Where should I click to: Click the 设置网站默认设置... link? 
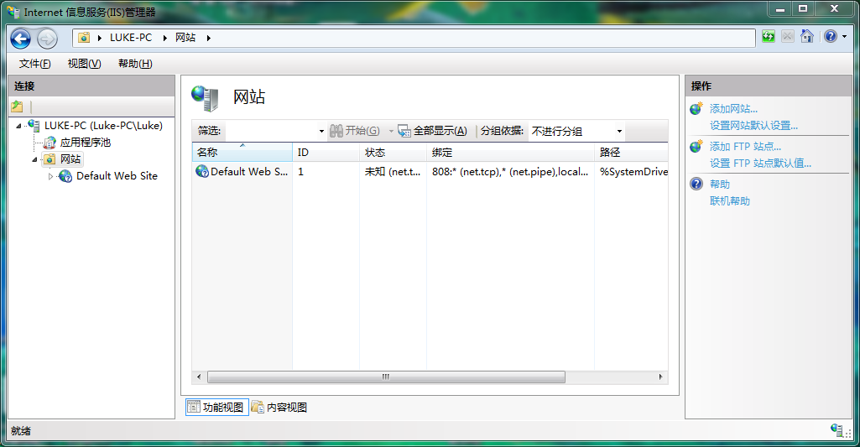coord(753,126)
